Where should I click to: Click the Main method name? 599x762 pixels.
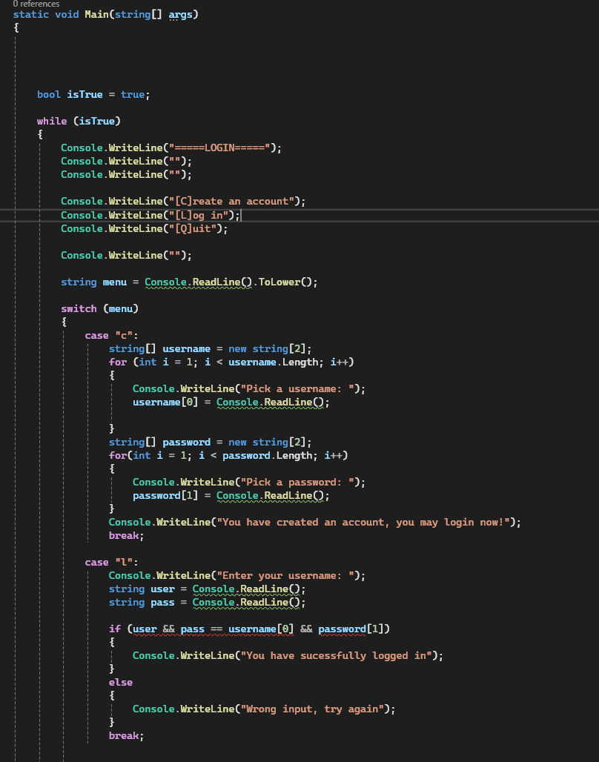[97, 15]
